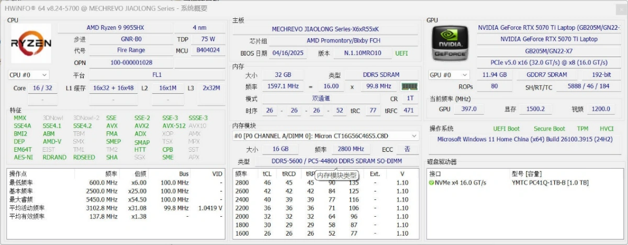The width and height of the screenshot is (628, 245).
Task: Open the CPU #0 selector dropdown
Action: (29, 75)
